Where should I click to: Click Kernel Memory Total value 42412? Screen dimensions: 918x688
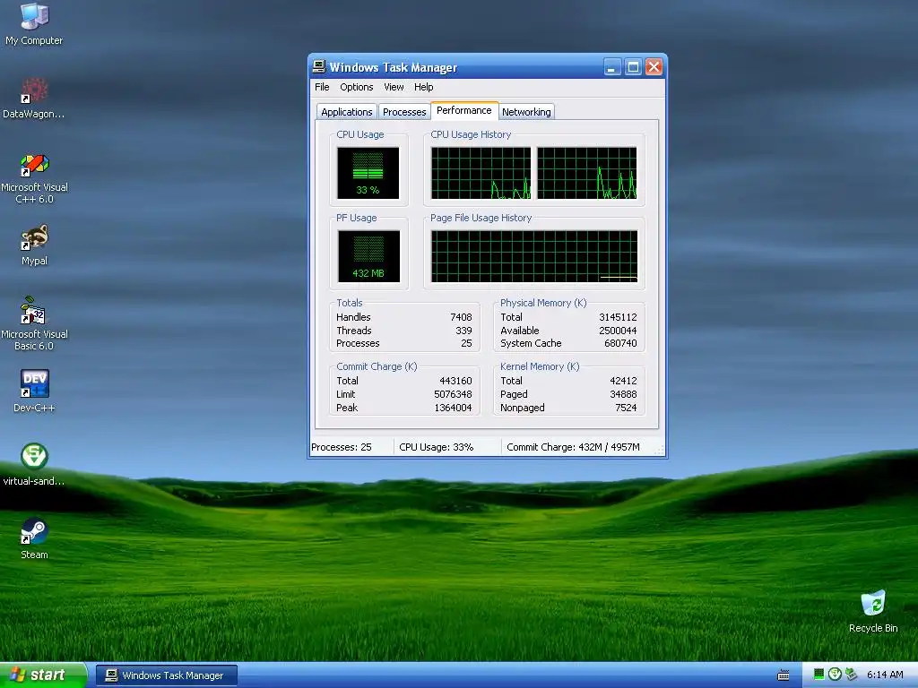(623, 381)
